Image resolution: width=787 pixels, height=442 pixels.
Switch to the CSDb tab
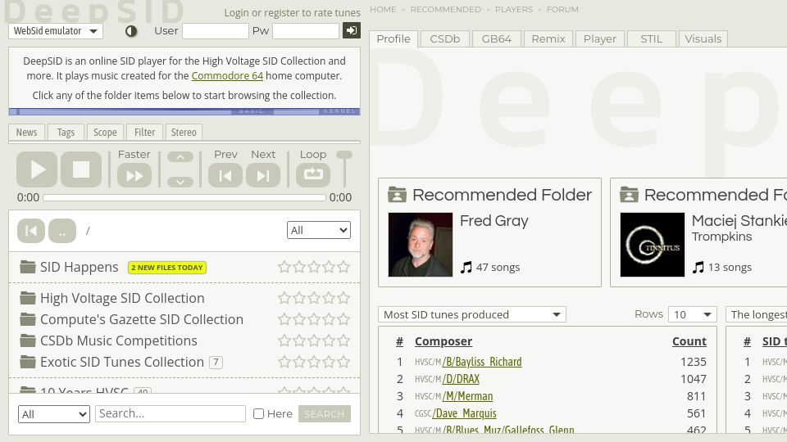click(x=444, y=39)
